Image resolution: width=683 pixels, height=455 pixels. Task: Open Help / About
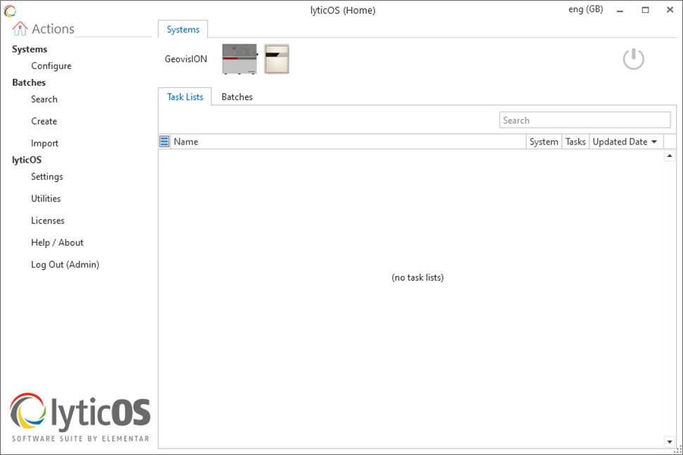(x=57, y=242)
